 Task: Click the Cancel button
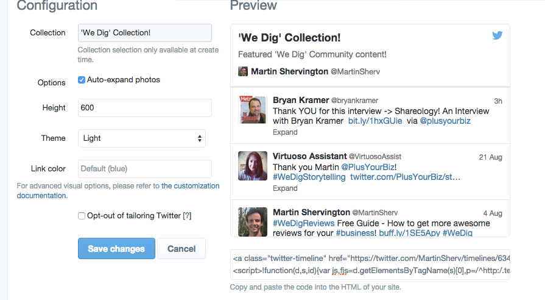click(x=181, y=249)
